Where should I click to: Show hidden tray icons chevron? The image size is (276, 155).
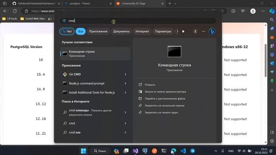point(216,151)
